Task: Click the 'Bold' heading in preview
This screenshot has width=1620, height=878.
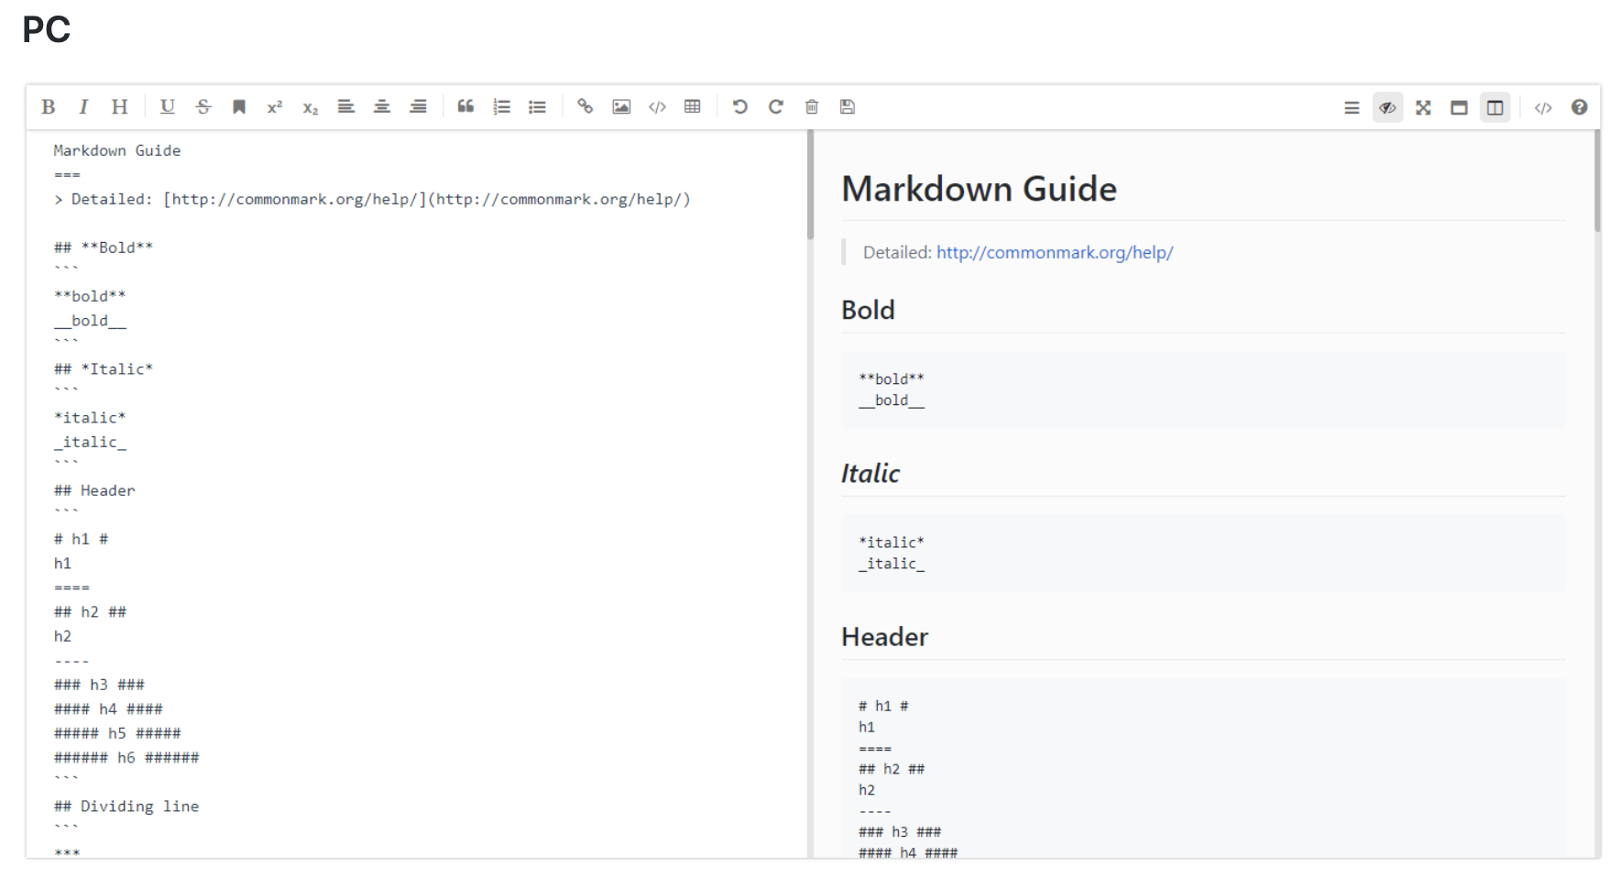Action: [x=868, y=311]
